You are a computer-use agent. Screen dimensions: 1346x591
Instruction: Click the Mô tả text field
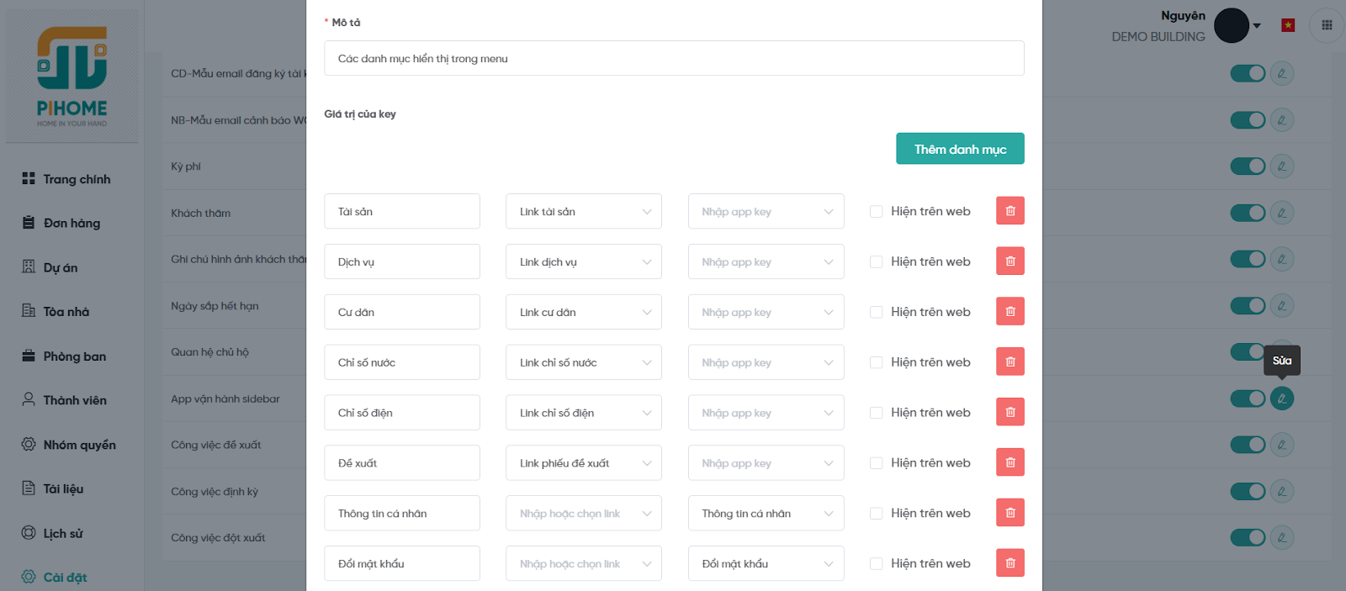coord(673,59)
